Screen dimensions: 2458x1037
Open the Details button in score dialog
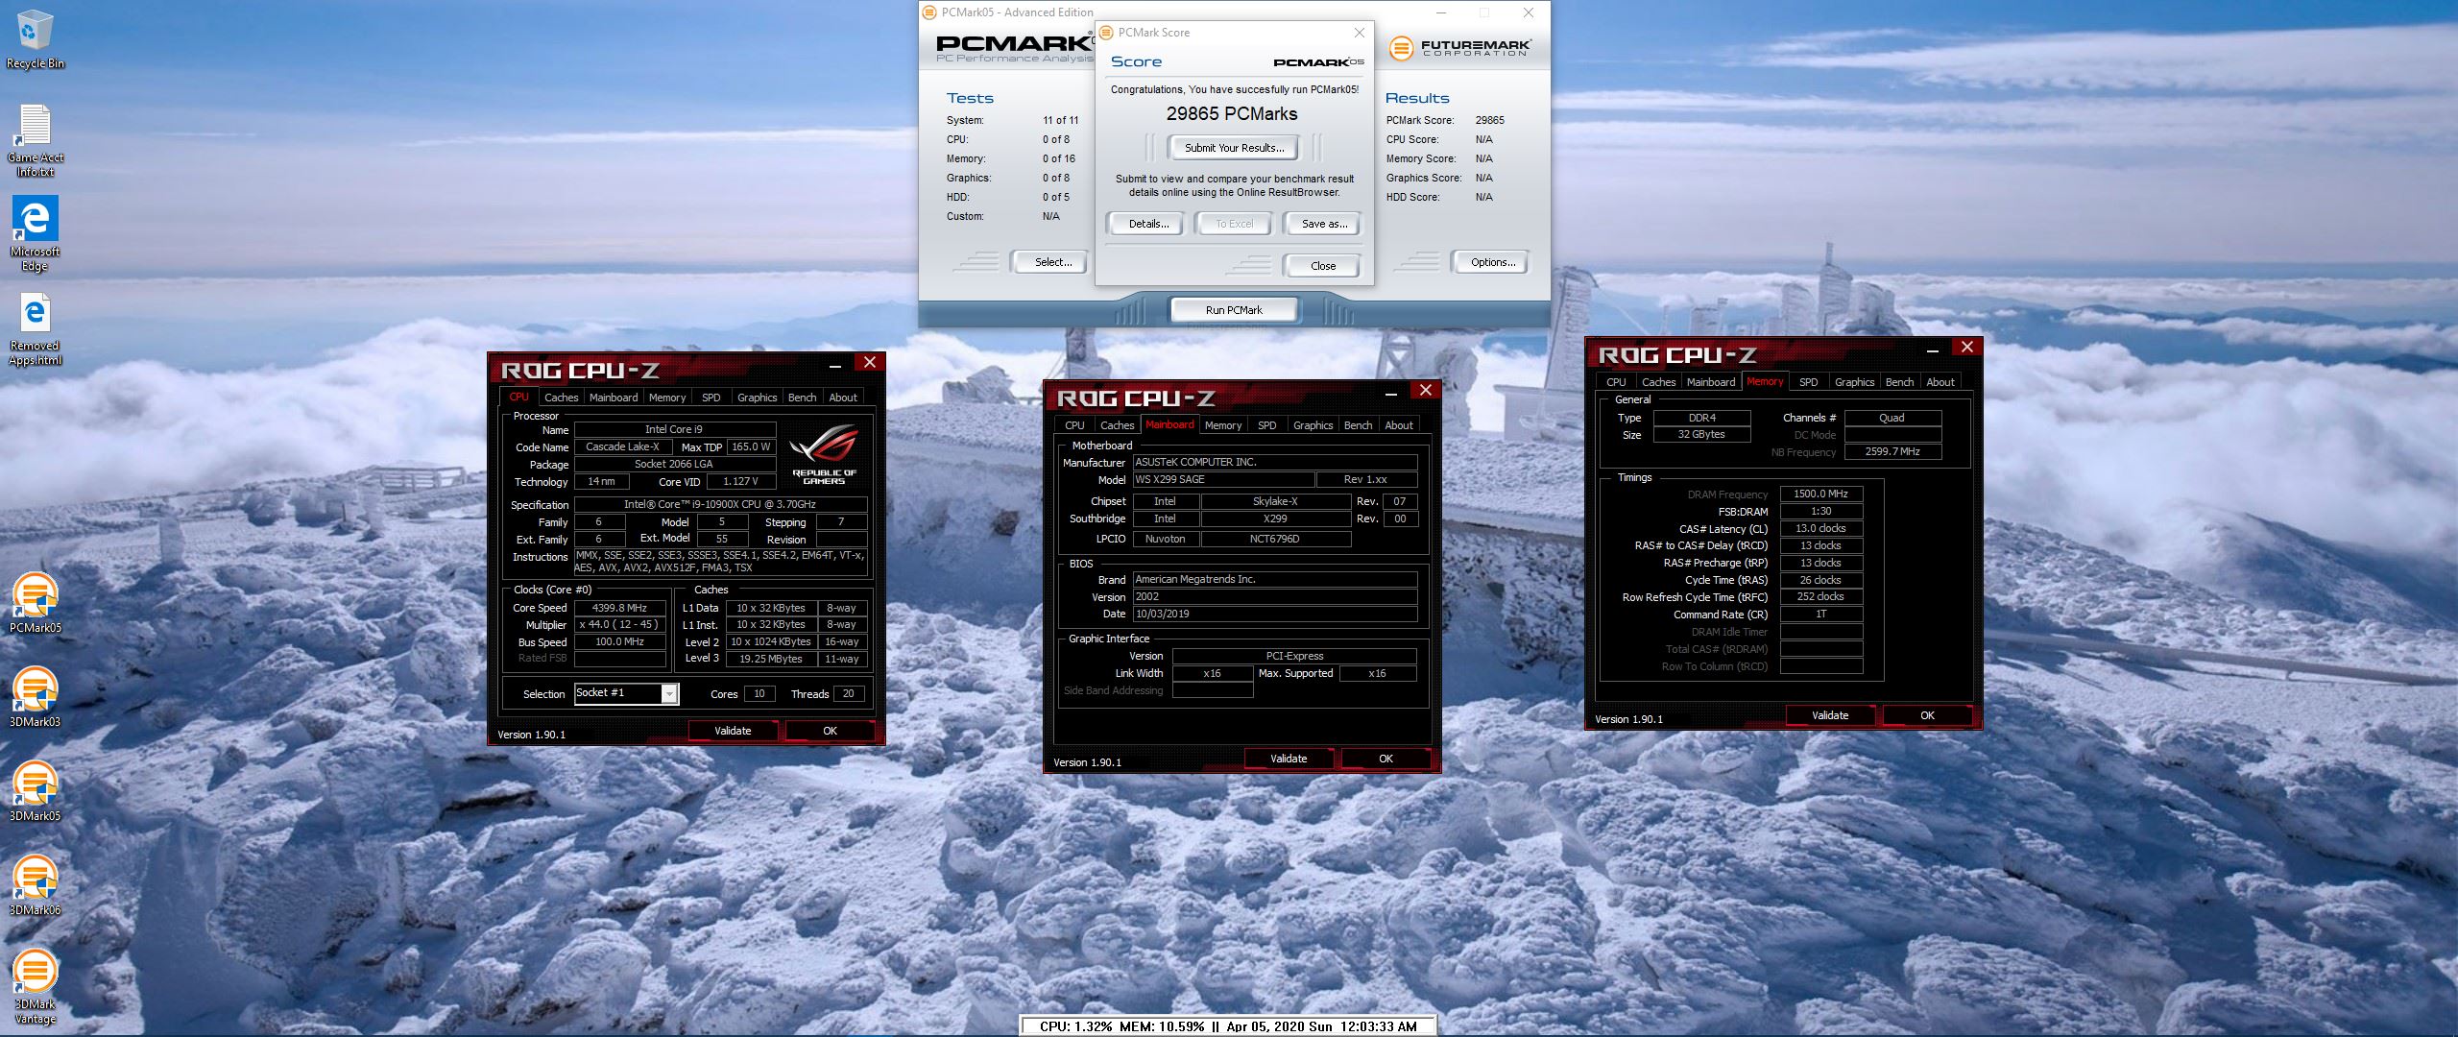1148,224
